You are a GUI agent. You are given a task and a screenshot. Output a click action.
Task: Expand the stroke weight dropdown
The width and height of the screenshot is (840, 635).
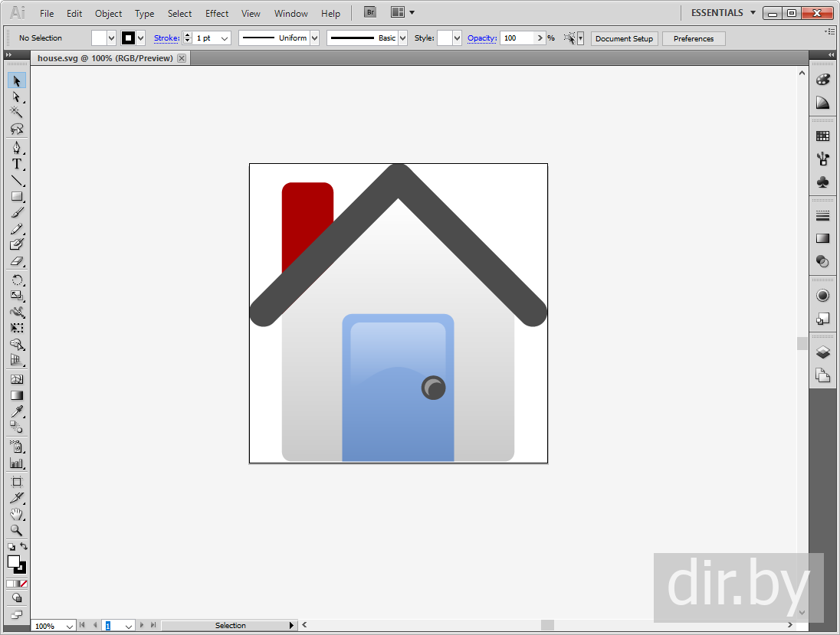[225, 38]
